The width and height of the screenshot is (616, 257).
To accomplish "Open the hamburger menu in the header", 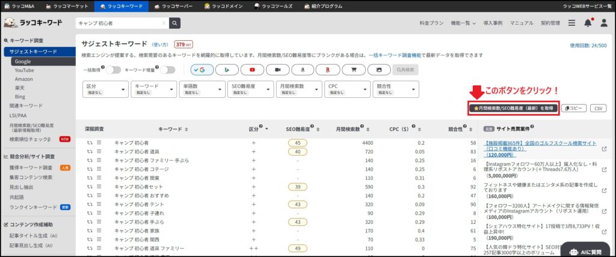I will [x=571, y=23].
